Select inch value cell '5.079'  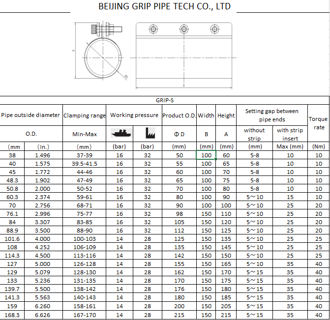(43, 272)
